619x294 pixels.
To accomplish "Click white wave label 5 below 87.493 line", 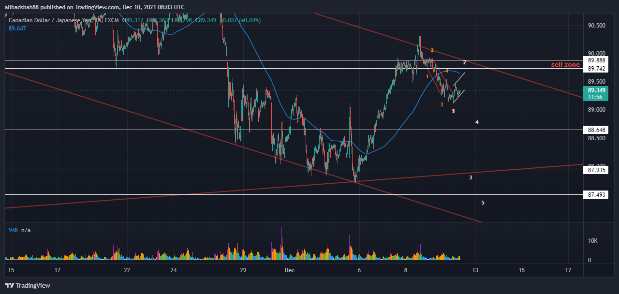I will 483,203.
